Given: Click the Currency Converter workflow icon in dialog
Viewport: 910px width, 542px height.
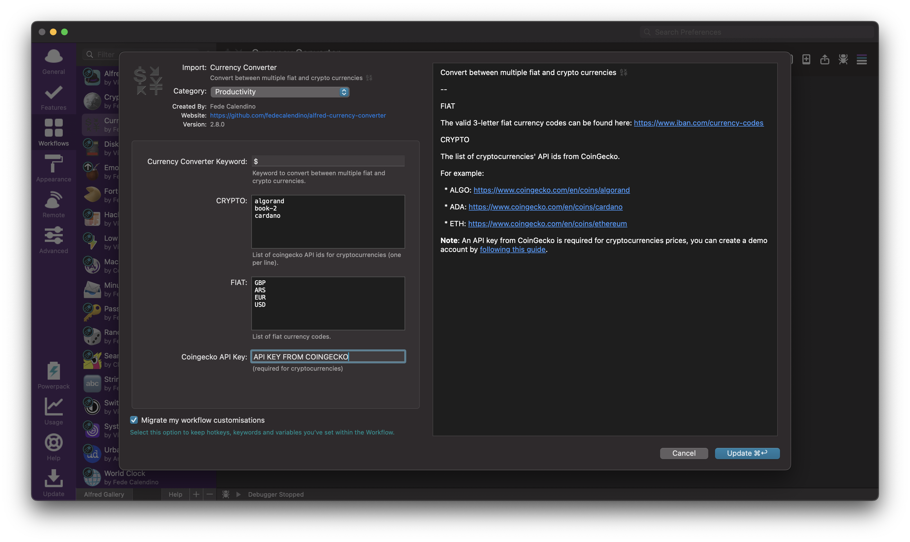Looking at the screenshot, I should (x=148, y=81).
